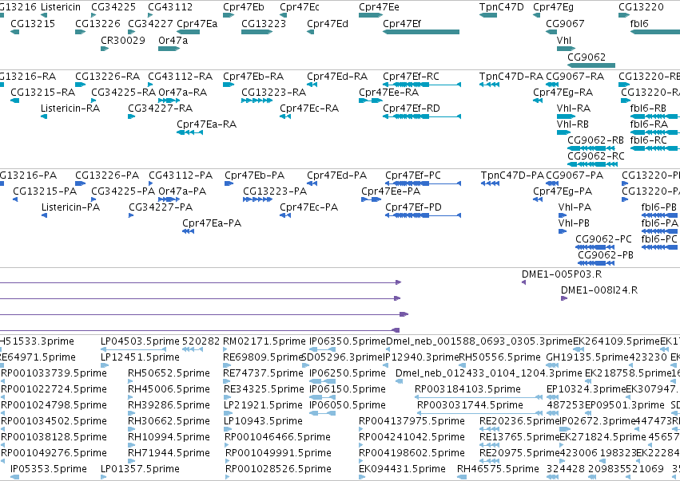Select the Cpr47Ea gene bar
This screenshot has height=481, width=680.
tap(189, 32)
